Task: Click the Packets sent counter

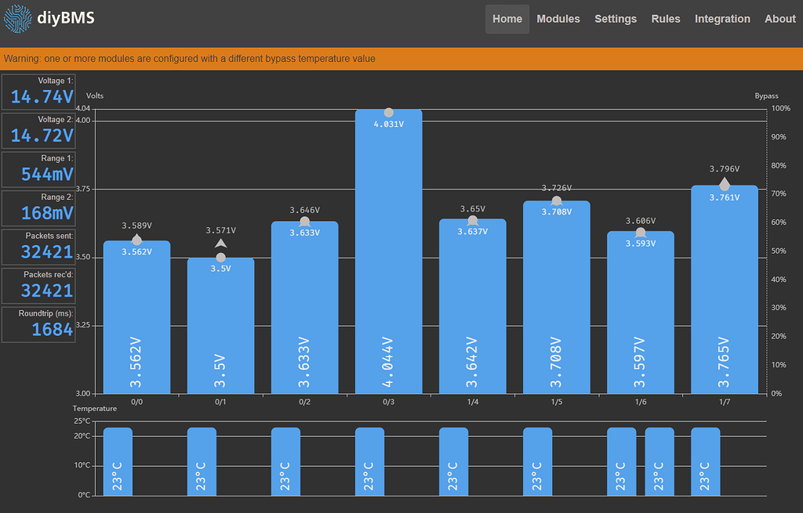Action: (38, 247)
